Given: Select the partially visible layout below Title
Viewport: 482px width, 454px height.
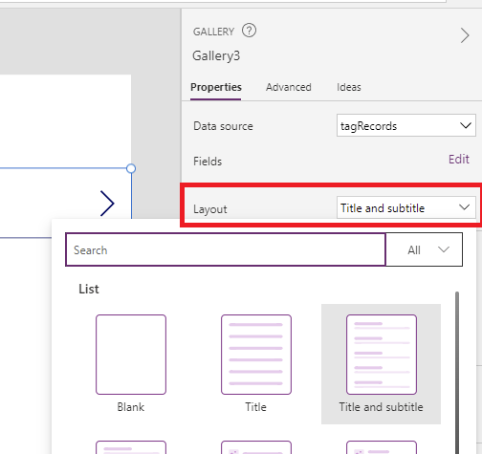Looking at the screenshot, I should pyautogui.click(x=256, y=447).
